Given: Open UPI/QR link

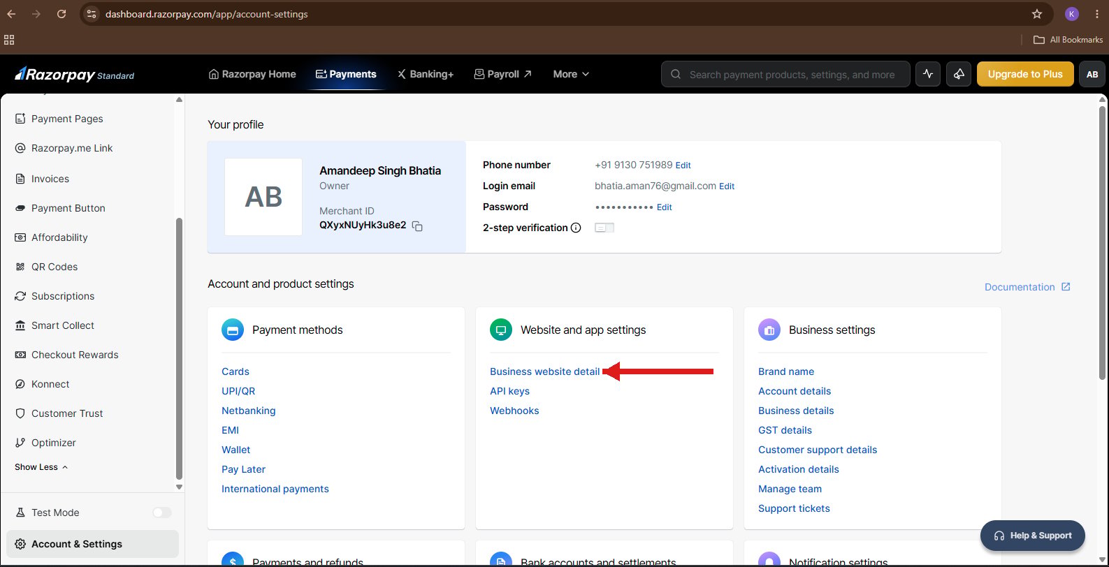Looking at the screenshot, I should pyautogui.click(x=238, y=391).
